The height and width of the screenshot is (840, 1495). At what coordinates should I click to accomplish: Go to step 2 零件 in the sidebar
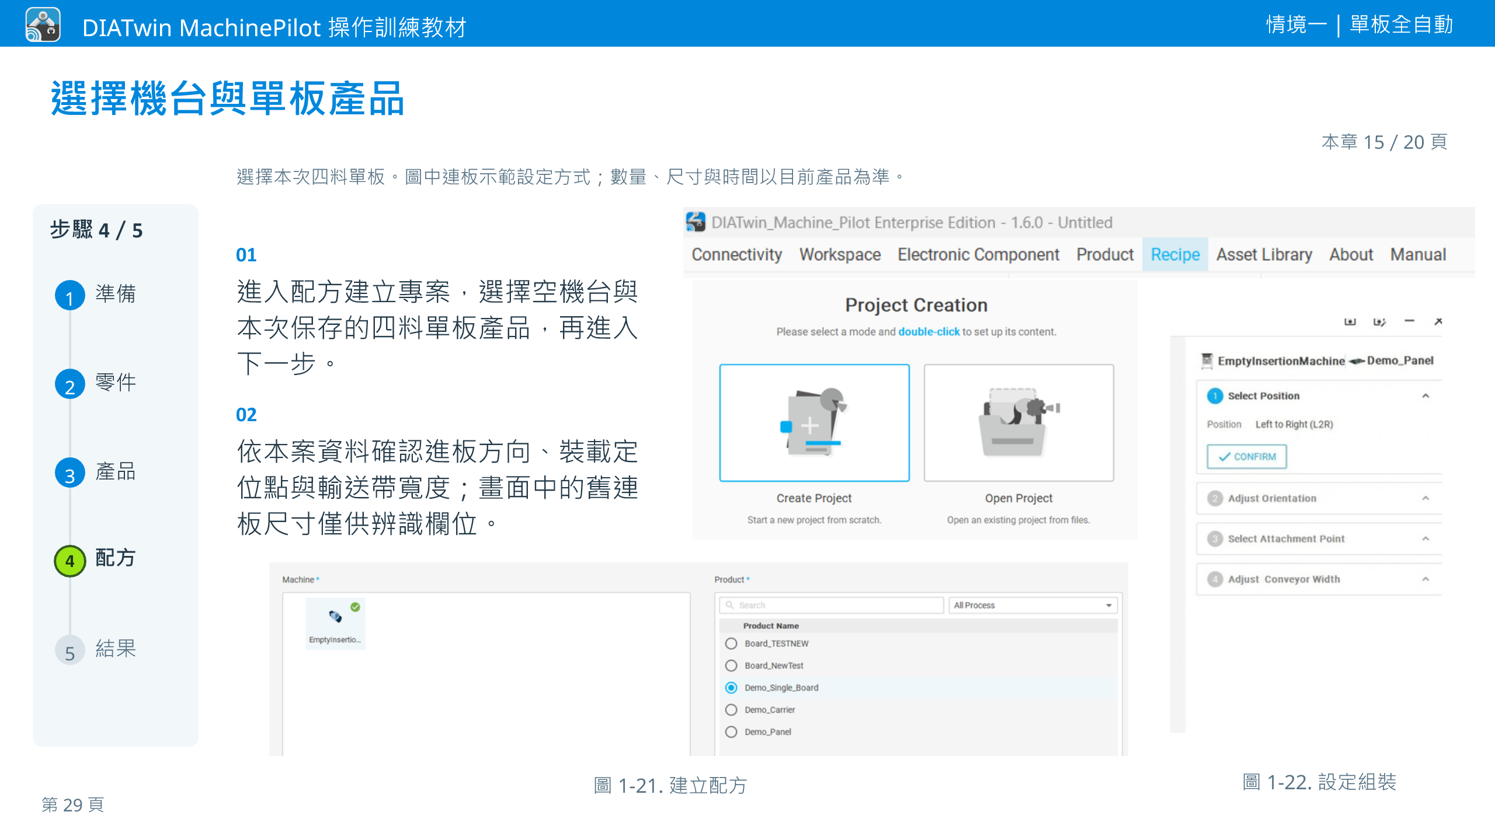[96, 384]
